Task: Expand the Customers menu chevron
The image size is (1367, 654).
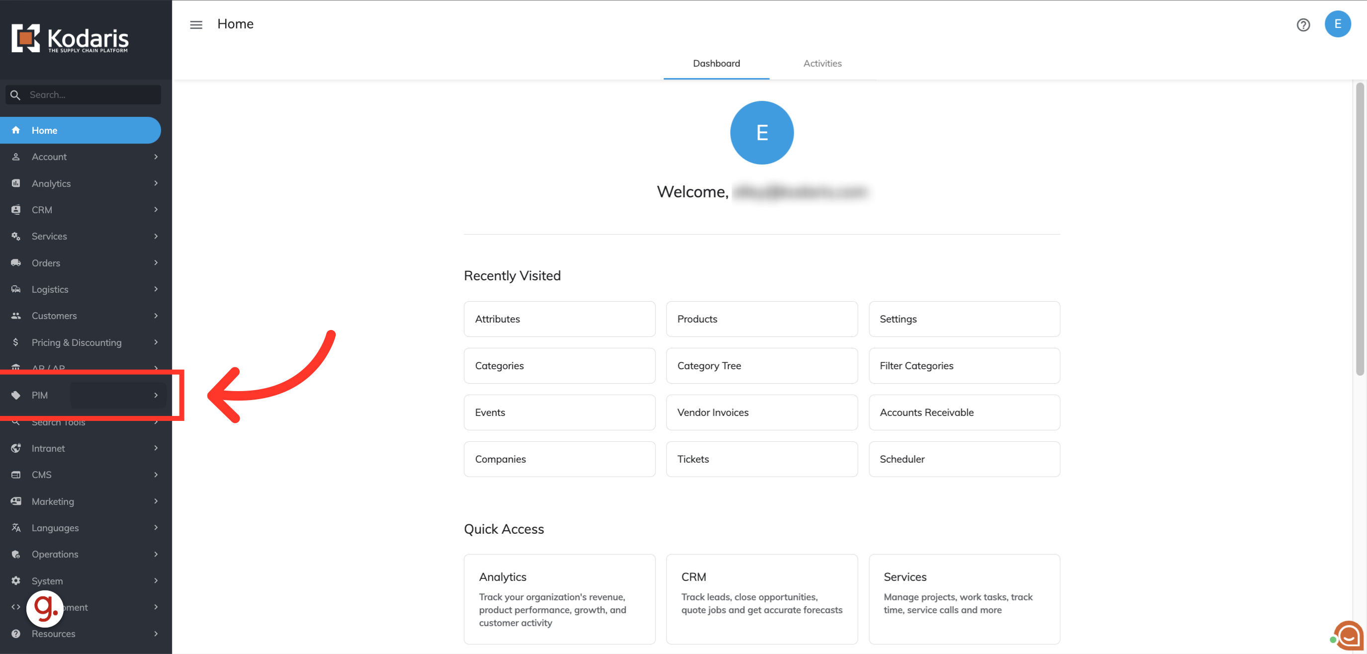Action: 156,316
